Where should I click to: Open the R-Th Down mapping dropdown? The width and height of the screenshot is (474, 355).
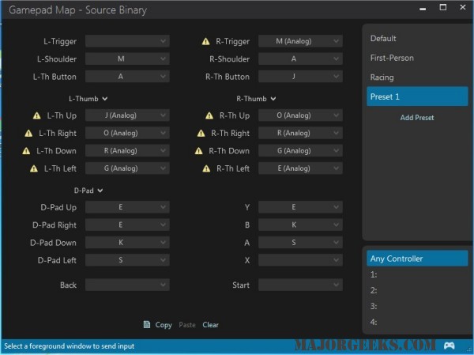(300, 151)
